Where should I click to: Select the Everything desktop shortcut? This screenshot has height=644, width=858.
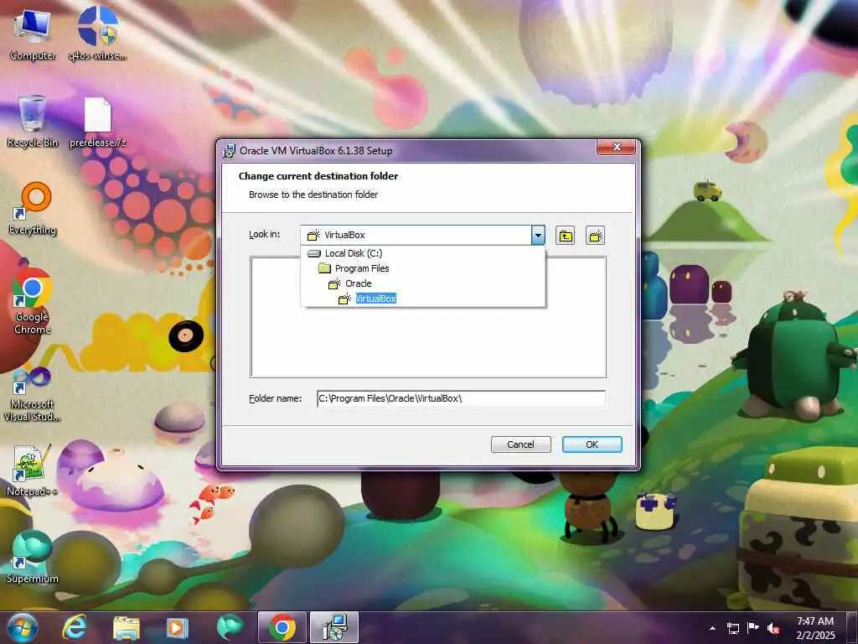point(33,208)
